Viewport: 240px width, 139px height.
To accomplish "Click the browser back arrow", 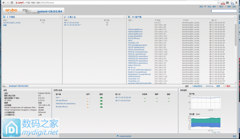I will coord(3,2).
